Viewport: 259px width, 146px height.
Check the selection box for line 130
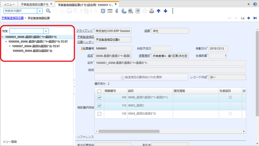click(99, 114)
